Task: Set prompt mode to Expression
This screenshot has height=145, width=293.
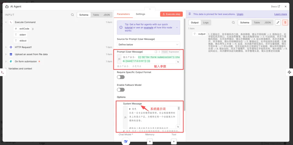Action: coord(174,52)
